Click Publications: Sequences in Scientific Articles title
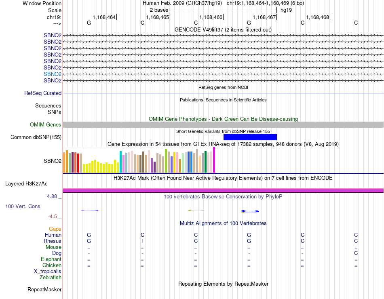 coord(223,100)
